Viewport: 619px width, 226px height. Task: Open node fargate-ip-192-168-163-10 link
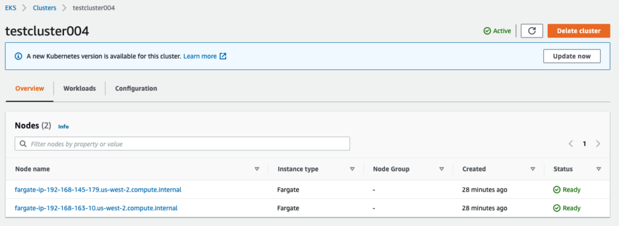tap(96, 208)
